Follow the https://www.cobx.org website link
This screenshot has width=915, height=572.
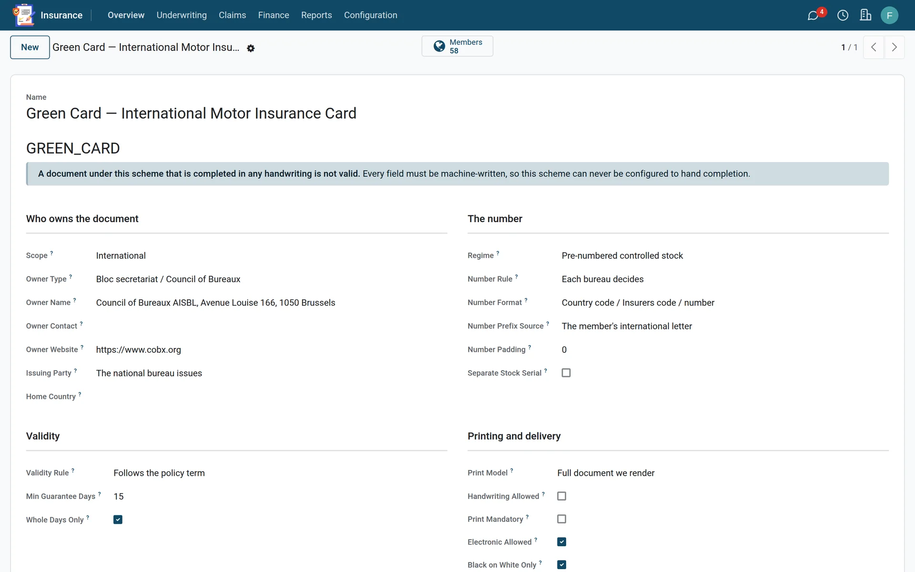click(x=139, y=349)
